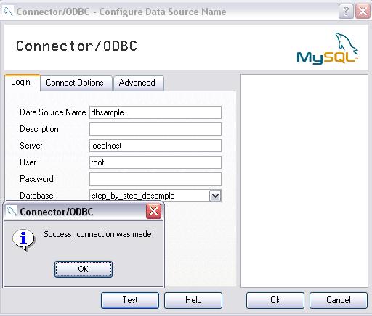Screen dimensions: 372x316
Task: Click the empty Description field
Action: click(x=155, y=129)
